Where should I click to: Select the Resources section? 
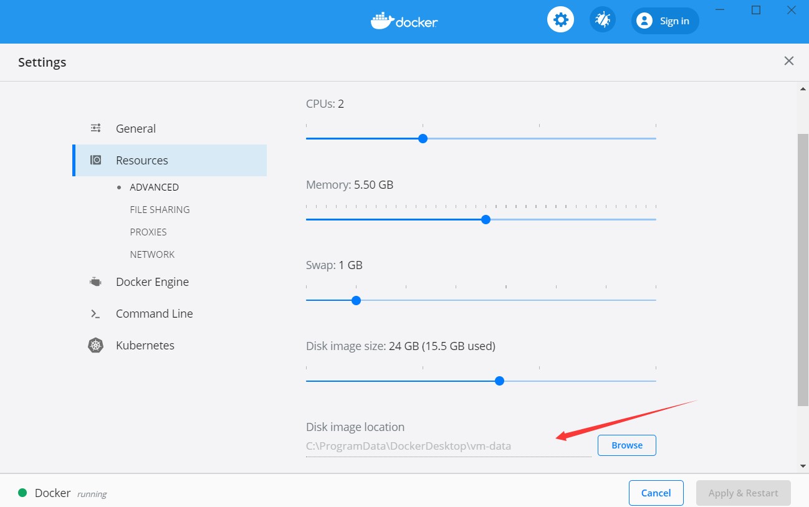pyautogui.click(x=170, y=160)
